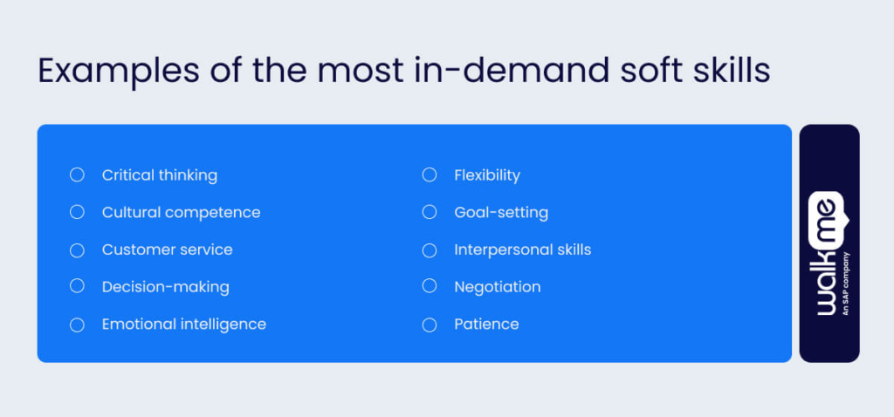
Task: Select the Patience radio circle
Action: (429, 325)
